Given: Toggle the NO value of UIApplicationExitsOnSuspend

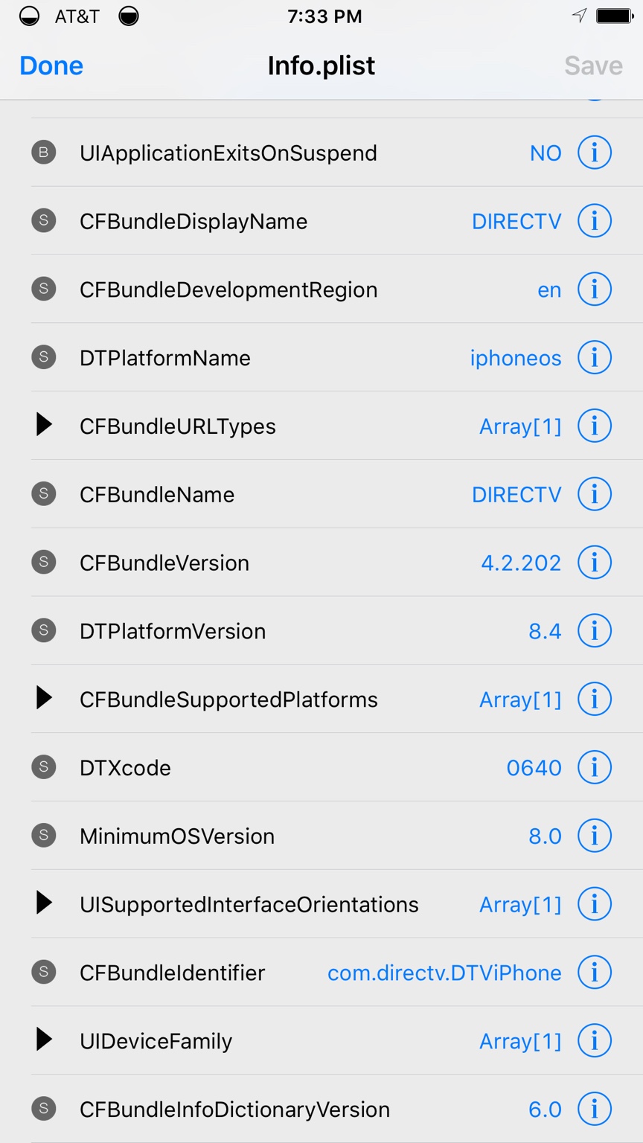Looking at the screenshot, I should (x=545, y=153).
